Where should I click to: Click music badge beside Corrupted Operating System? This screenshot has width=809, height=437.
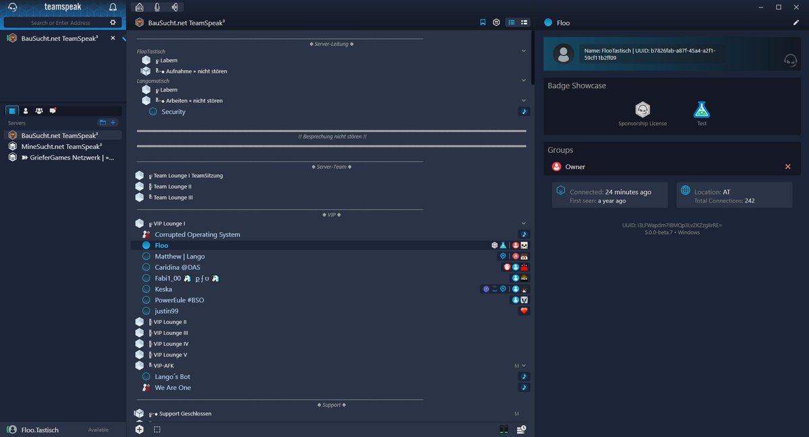tap(524, 234)
